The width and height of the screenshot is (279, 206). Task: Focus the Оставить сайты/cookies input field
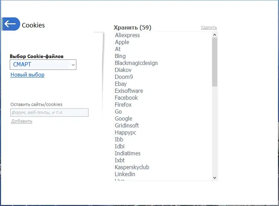click(x=49, y=112)
